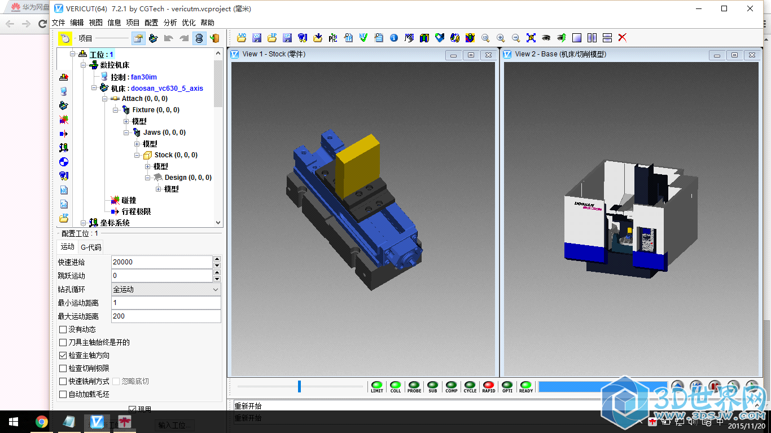
Task: Click the info (blue i) toolbar icon
Action: (394, 38)
